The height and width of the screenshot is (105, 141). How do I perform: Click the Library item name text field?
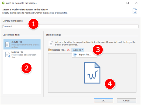[x=70, y=26]
